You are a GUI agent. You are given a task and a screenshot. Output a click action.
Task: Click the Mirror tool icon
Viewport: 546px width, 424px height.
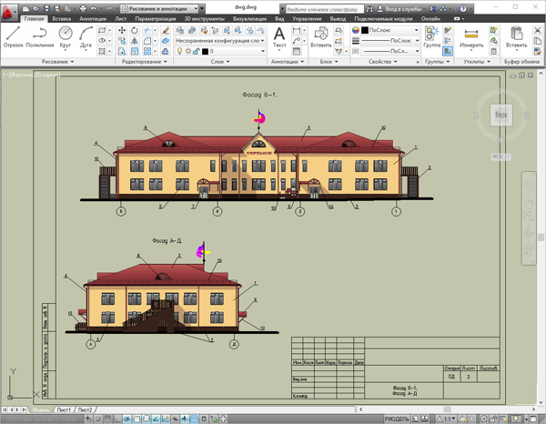[135, 41]
